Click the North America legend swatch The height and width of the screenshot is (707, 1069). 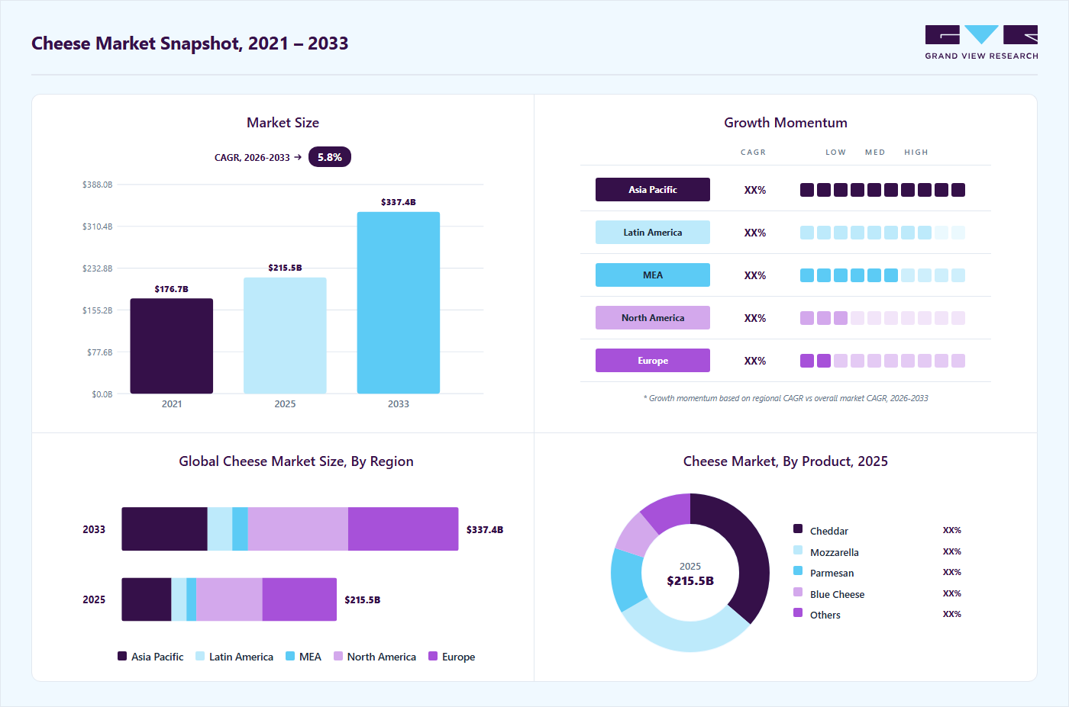point(338,656)
